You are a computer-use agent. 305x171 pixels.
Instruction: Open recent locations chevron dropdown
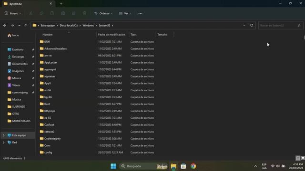(19, 25)
